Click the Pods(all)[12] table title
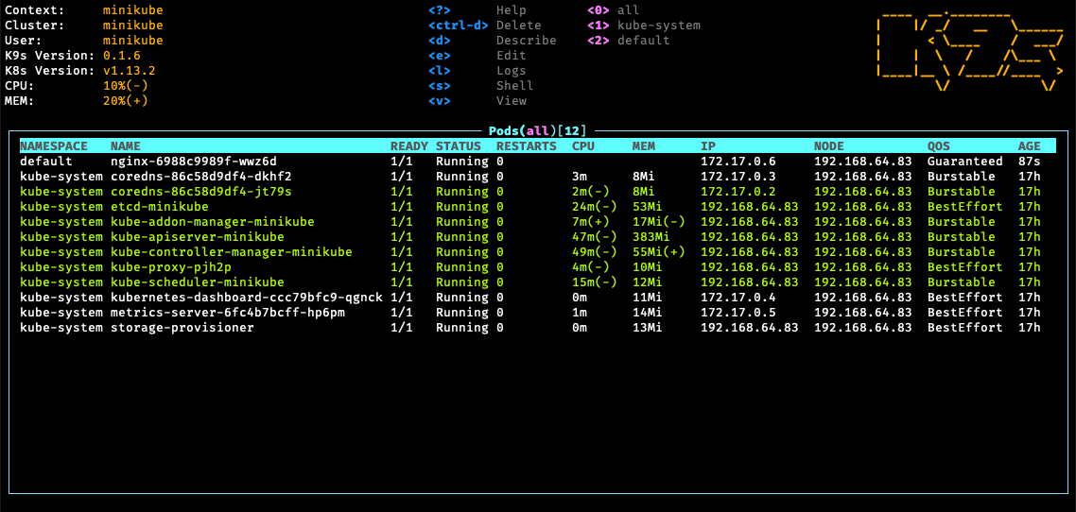 point(537,130)
